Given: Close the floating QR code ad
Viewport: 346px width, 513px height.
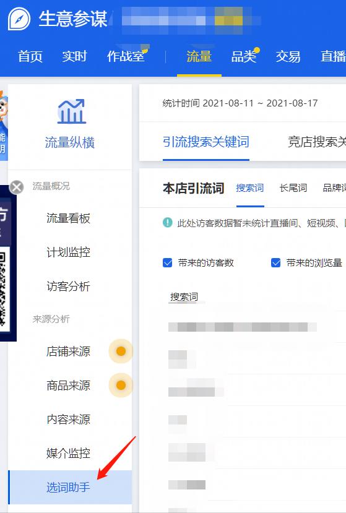Looking at the screenshot, I should (16, 188).
